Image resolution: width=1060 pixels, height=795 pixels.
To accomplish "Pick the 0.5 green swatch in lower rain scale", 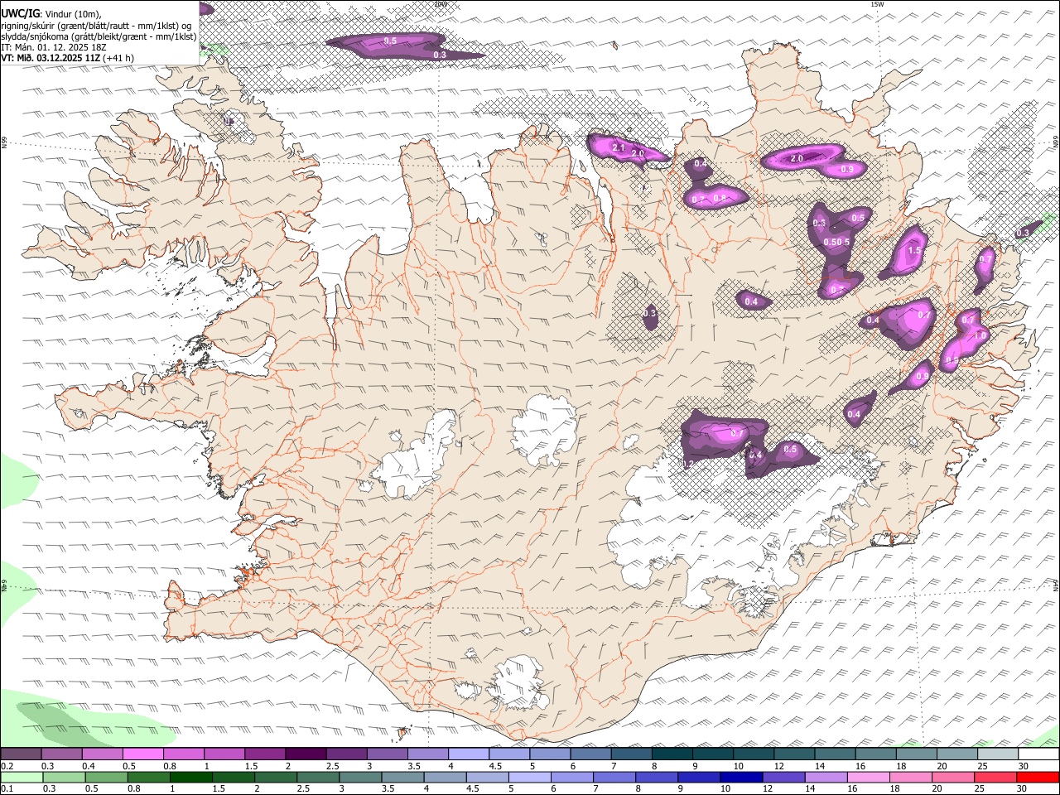I will (106, 777).
